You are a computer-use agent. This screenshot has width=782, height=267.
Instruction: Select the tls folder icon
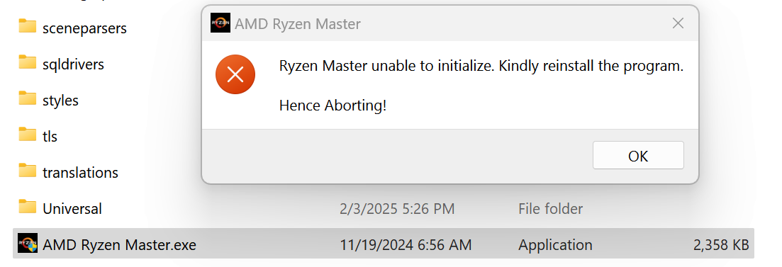[28, 135]
